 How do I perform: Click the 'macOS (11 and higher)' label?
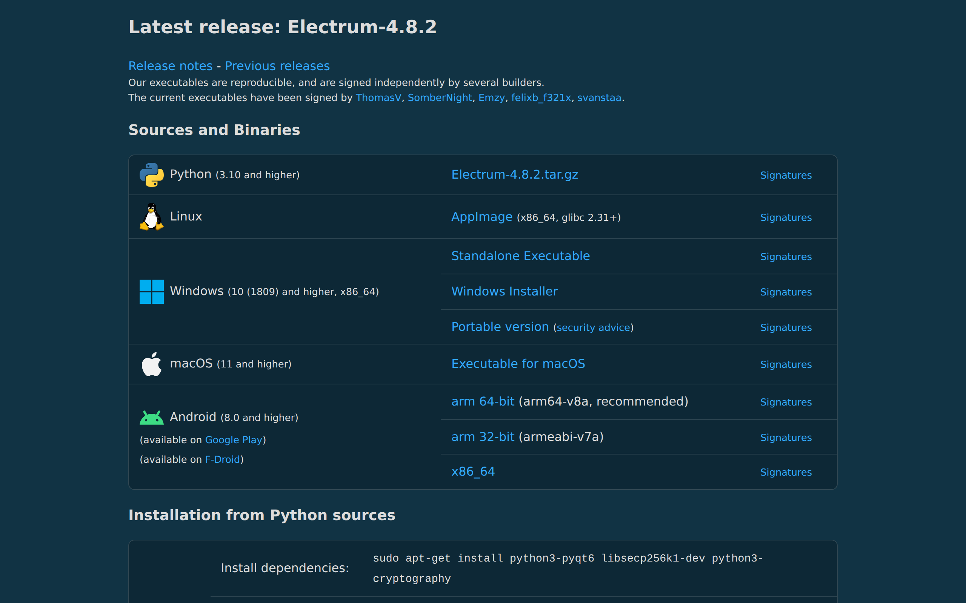point(231,364)
